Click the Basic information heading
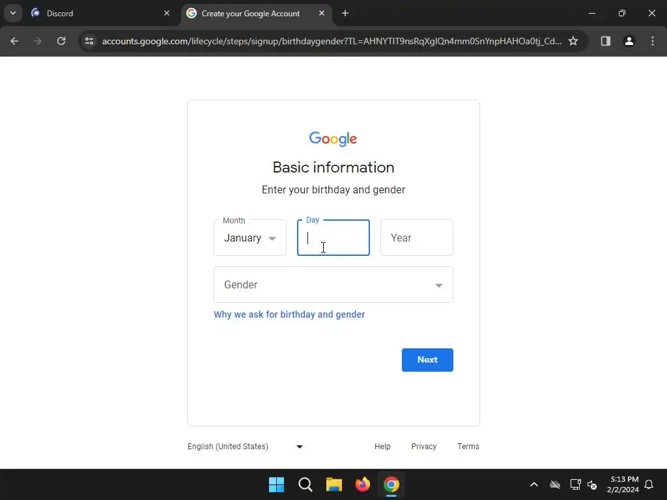This screenshot has width=667, height=500. [333, 167]
